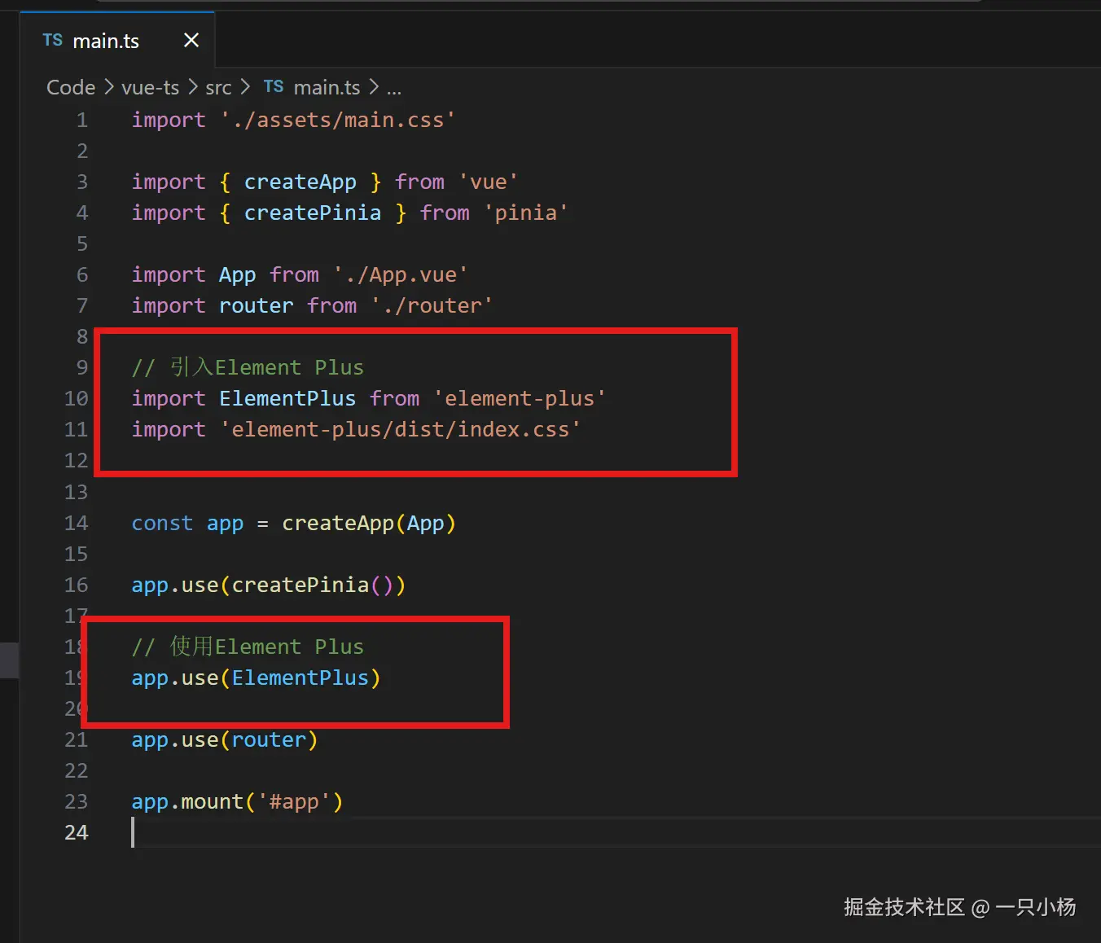Click the './App.vue' import path
Image resolution: width=1101 pixels, height=943 pixels.
401,275
